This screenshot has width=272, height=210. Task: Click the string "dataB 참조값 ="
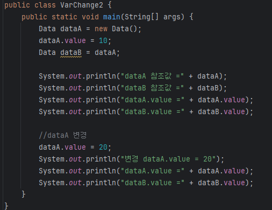click(x=153, y=88)
